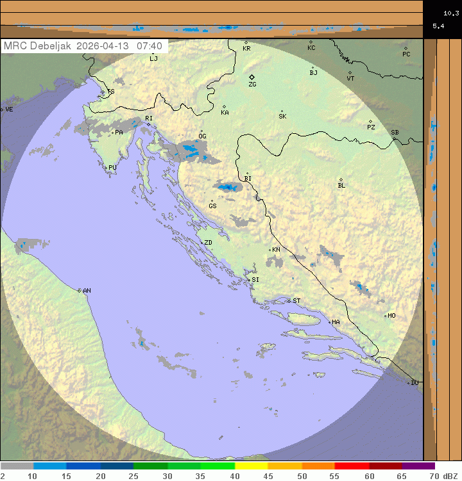Click the AN Ancona marker
462x481 pixels.
click(x=80, y=291)
